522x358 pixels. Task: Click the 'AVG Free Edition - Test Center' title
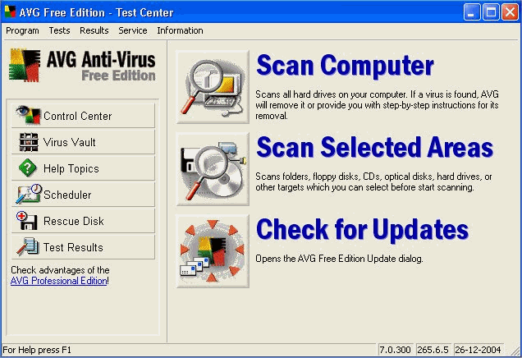[x=97, y=12]
